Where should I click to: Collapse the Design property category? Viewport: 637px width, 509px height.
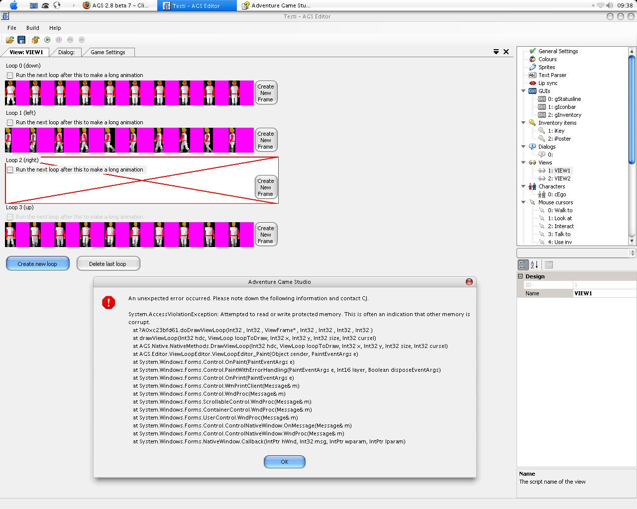coord(521,276)
